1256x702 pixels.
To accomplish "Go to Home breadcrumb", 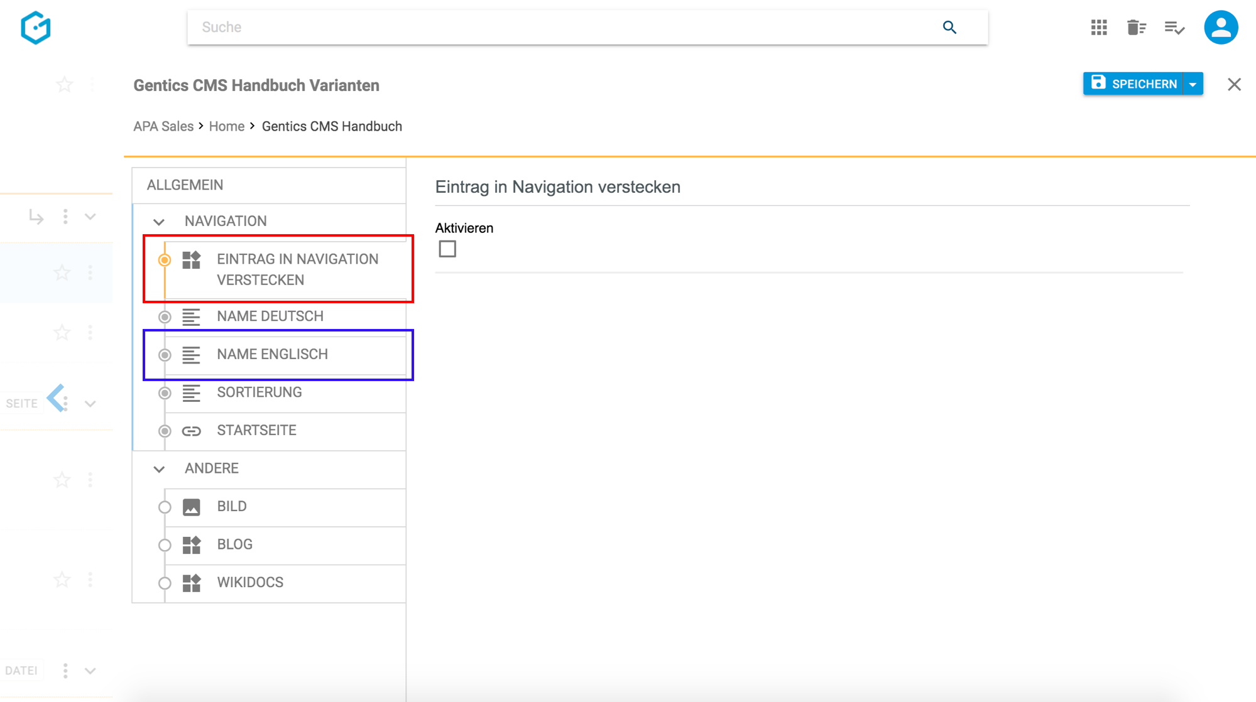I will coord(227,126).
